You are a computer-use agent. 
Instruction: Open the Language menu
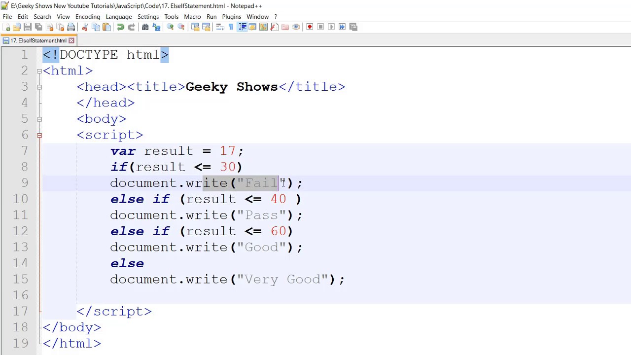119,16
